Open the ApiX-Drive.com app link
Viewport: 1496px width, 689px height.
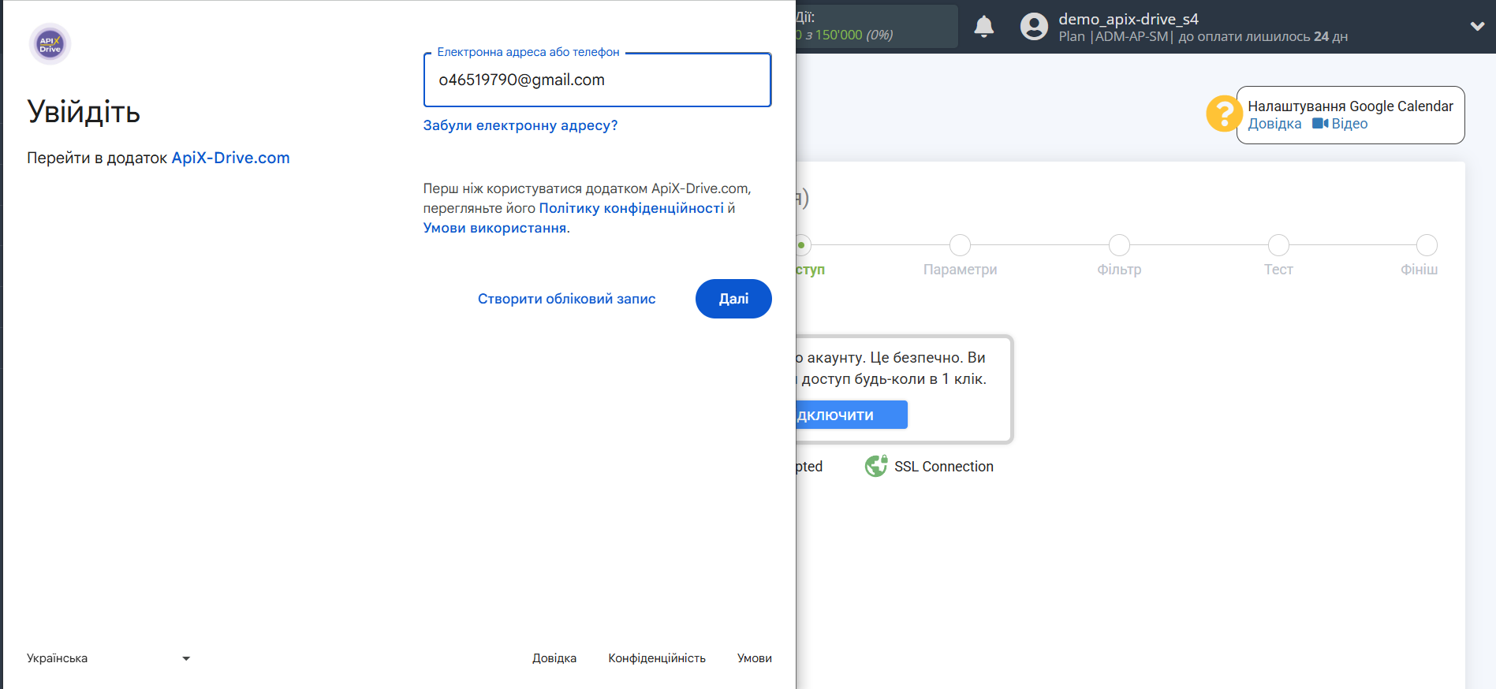230,158
